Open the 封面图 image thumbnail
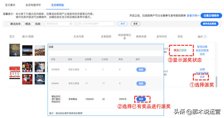 40,67
